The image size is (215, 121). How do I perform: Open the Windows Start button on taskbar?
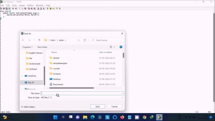(55, 117)
